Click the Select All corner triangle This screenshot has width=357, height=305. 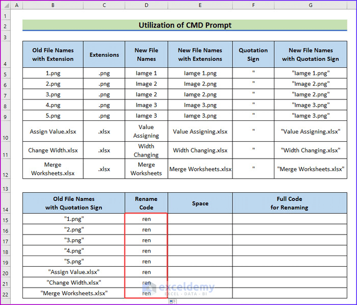coord(6,5)
